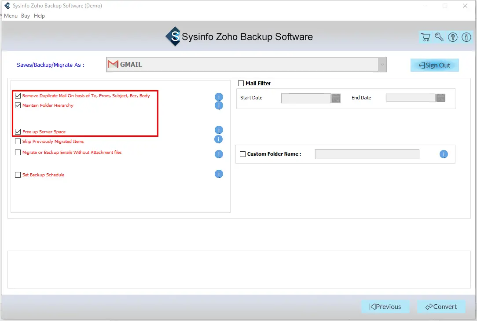The width and height of the screenshot is (477, 321).
Task: Enable Skip Previously Migrated Items
Action: [18, 141]
